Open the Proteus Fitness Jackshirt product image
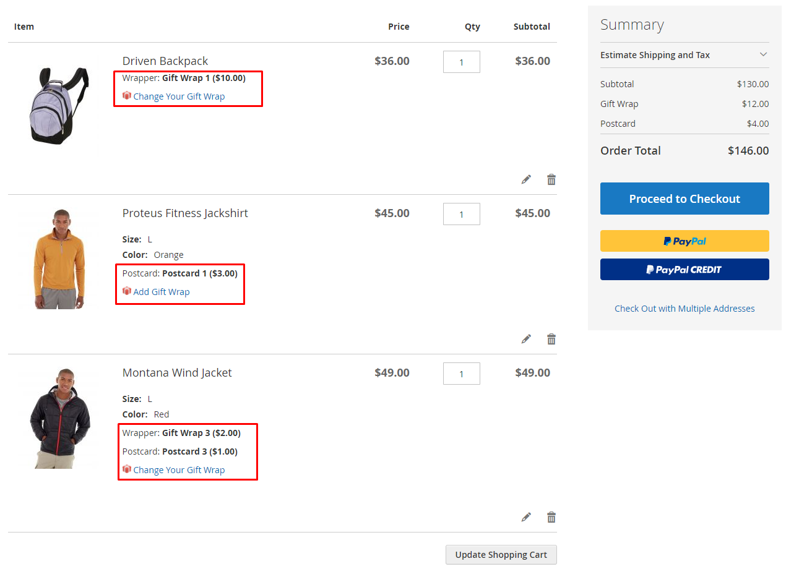 [59, 259]
